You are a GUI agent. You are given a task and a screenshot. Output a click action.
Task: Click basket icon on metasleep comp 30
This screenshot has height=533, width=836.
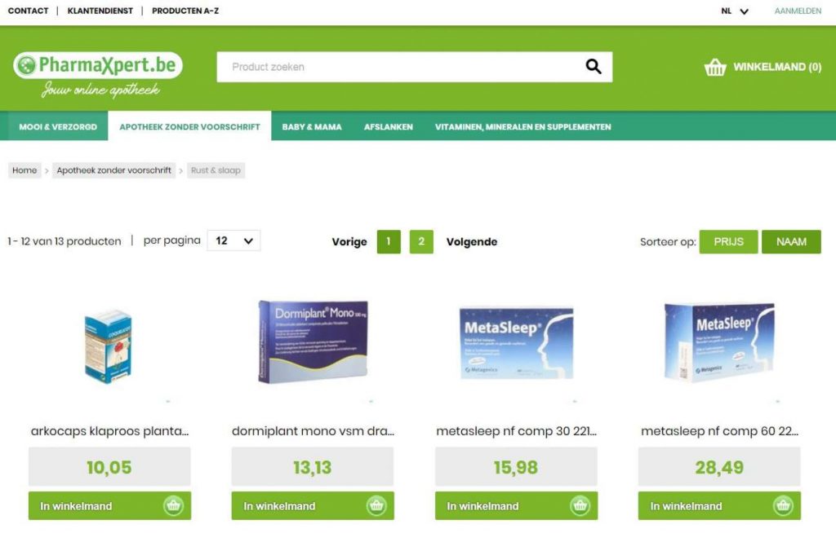580,505
